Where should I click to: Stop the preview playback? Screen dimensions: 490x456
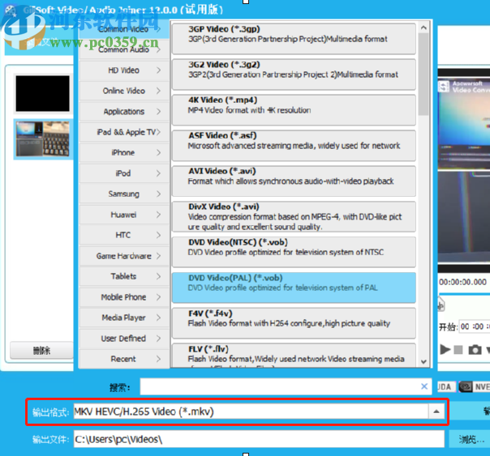tap(458, 350)
